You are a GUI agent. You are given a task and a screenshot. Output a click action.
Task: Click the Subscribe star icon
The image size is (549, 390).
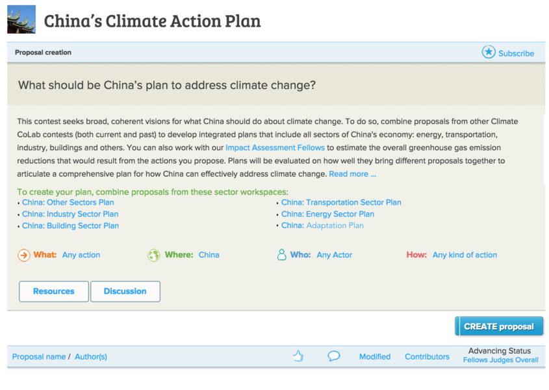pos(488,53)
